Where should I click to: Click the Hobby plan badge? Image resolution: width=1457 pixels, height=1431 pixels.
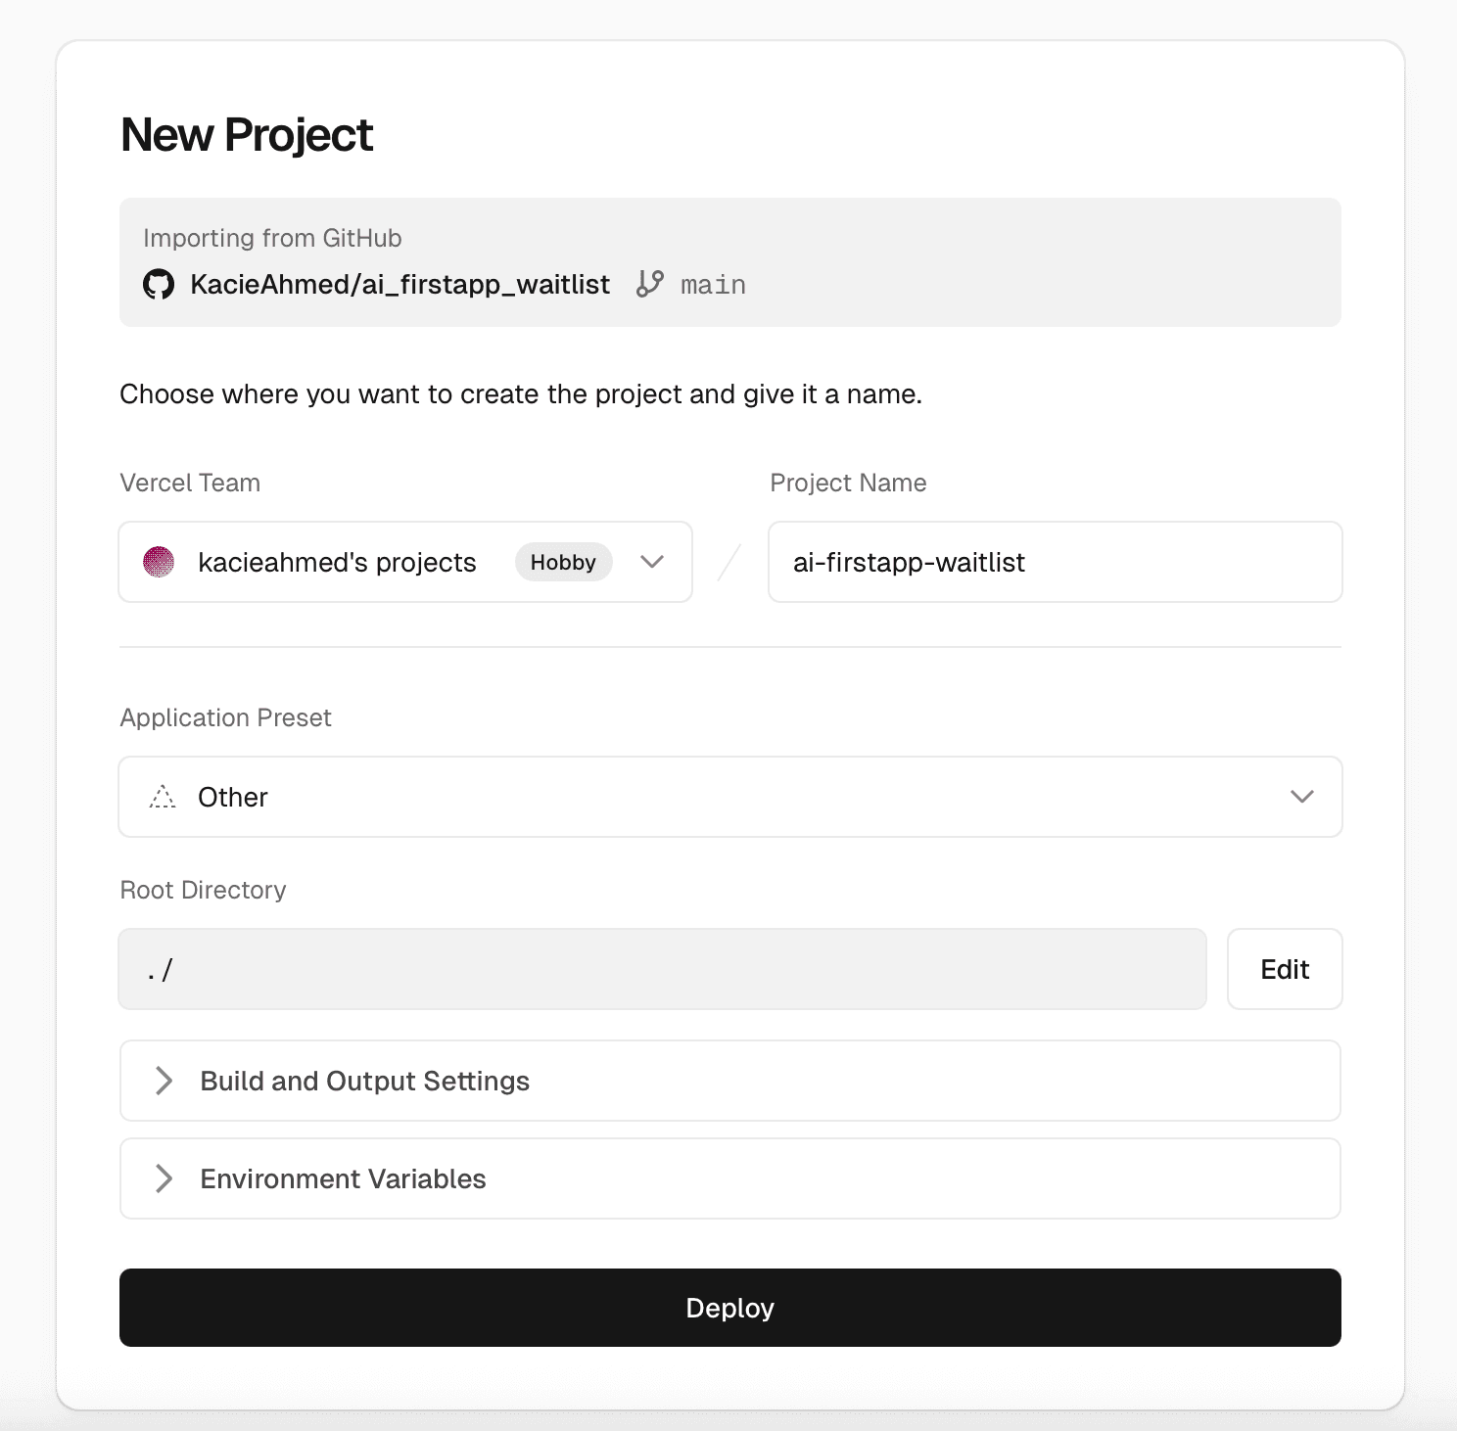click(563, 562)
